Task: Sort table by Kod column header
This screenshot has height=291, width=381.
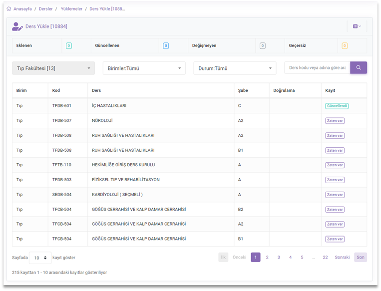Action: pyautogui.click(x=56, y=90)
